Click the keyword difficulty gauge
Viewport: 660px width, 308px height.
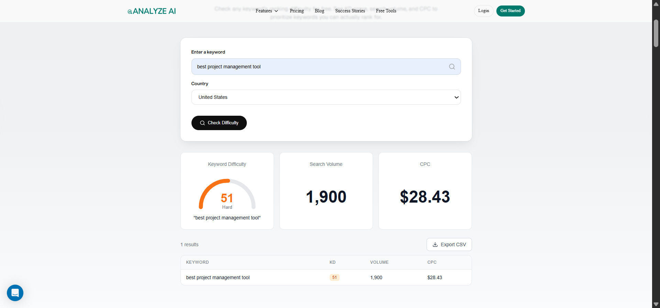click(x=227, y=194)
